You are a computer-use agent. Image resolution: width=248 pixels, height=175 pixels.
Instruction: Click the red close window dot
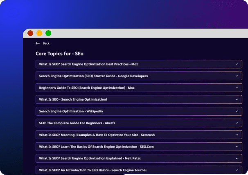pyautogui.click(x=30, y=33)
